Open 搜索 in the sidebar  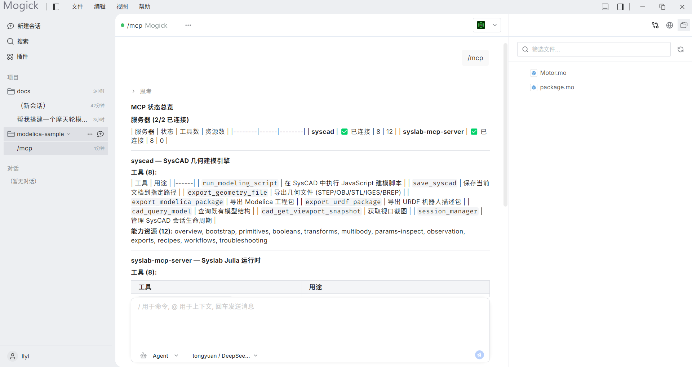pyautogui.click(x=18, y=41)
